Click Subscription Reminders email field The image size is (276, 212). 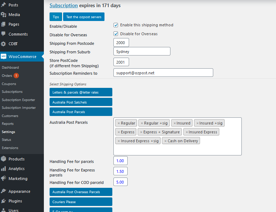(163, 73)
